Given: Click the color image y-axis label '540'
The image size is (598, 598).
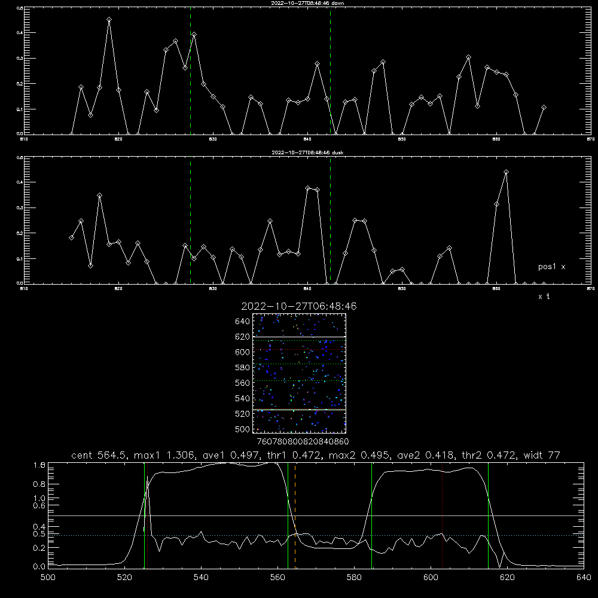Looking at the screenshot, I should (242, 398).
